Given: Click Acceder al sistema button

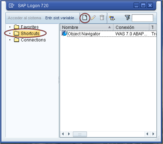Looking at the screenshot, I should tap(24, 18).
